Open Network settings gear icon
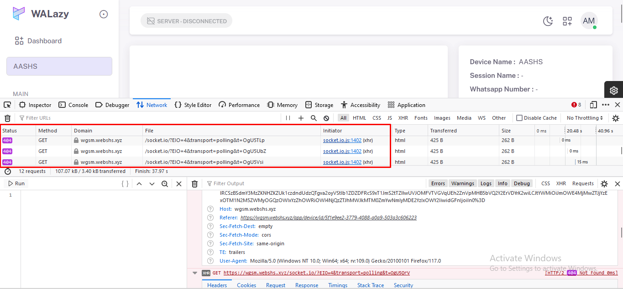 pyautogui.click(x=616, y=118)
